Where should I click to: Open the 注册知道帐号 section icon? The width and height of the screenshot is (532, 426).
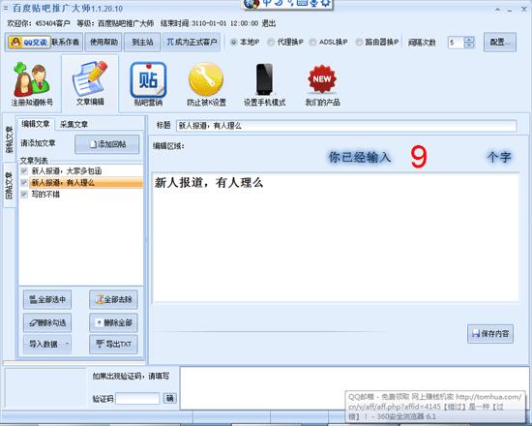click(32, 84)
